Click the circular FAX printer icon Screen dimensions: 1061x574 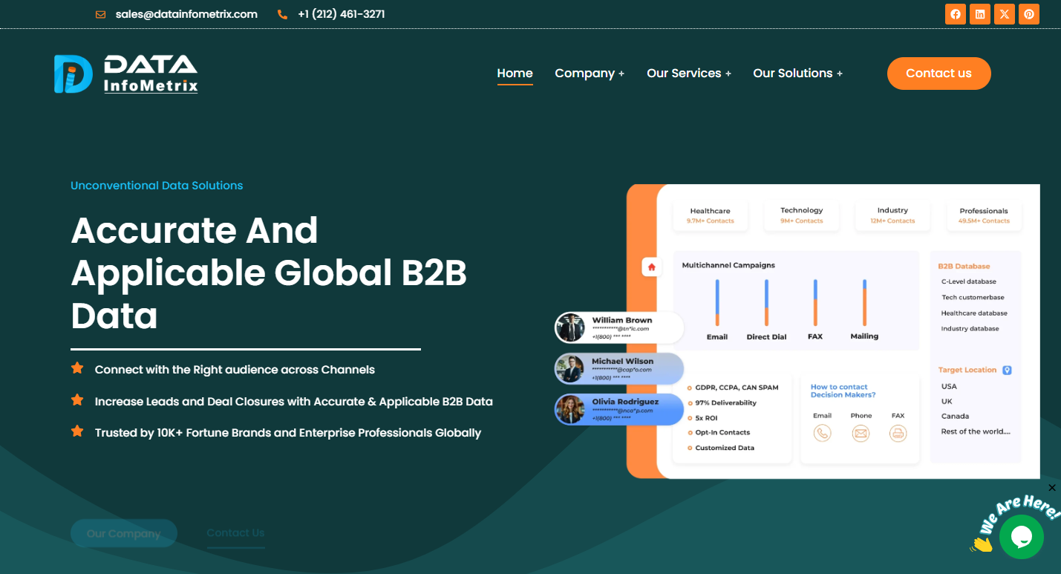pos(898,433)
